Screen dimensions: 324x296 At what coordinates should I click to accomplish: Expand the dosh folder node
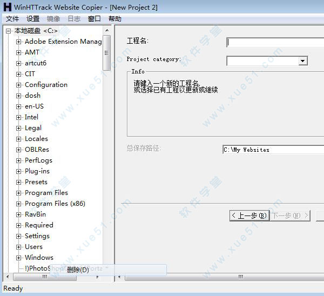click(x=18, y=96)
